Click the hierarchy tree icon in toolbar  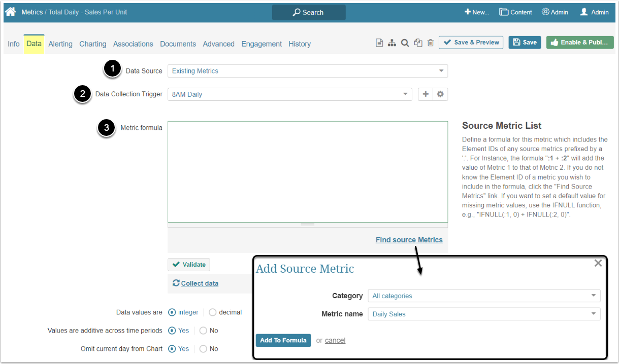coord(392,43)
